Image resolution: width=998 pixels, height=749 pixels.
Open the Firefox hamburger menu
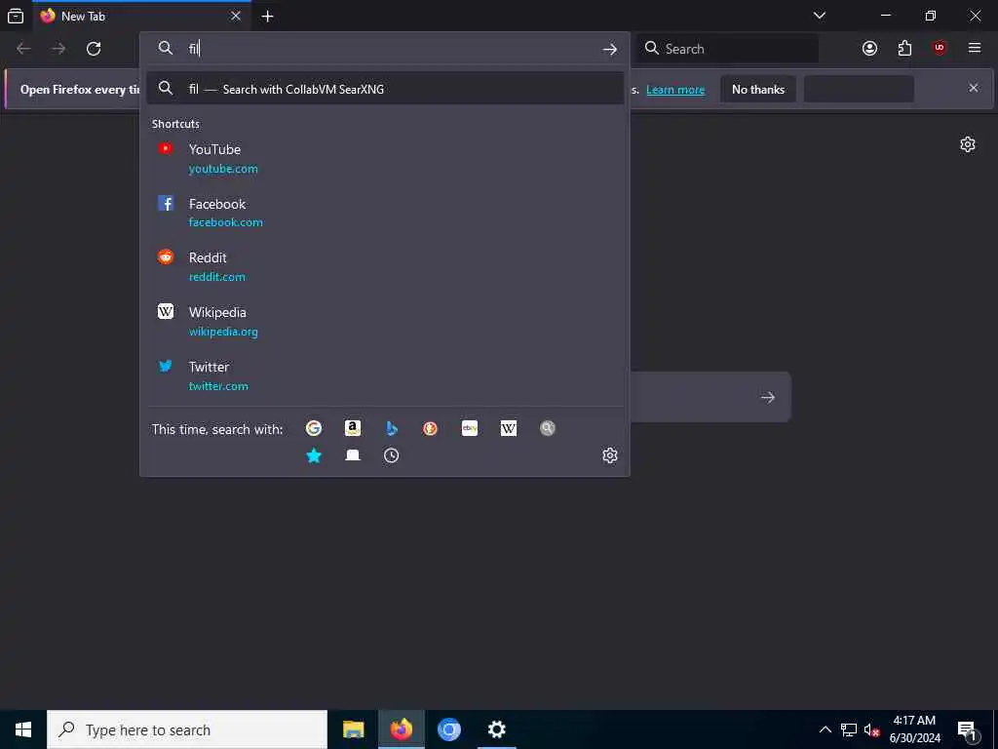coord(975,49)
